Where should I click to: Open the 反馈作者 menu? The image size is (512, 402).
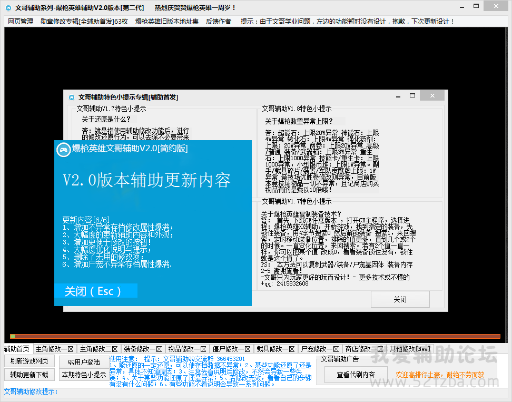219,22
